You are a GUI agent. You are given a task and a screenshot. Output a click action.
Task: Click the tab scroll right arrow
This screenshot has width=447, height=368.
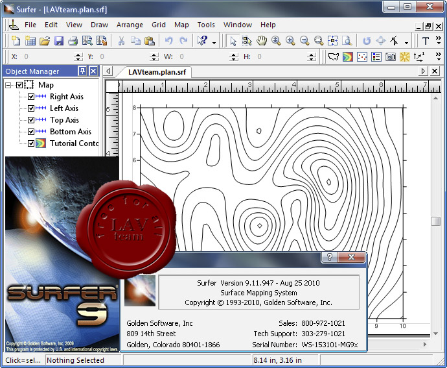[423, 71]
